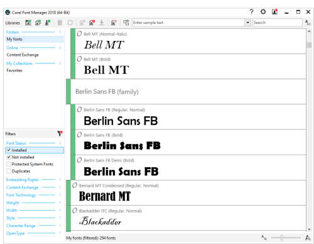Open the options gear icon

(263, 12)
